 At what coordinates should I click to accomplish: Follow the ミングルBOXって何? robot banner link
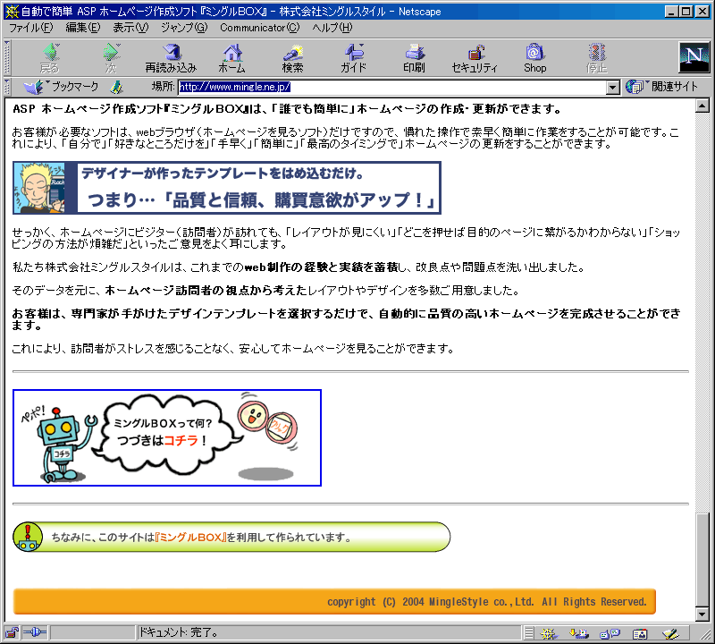pyautogui.click(x=167, y=437)
